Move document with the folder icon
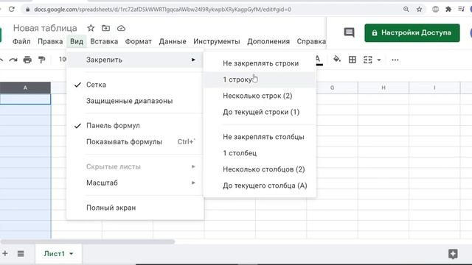This screenshot has height=265, width=472. coord(105,28)
